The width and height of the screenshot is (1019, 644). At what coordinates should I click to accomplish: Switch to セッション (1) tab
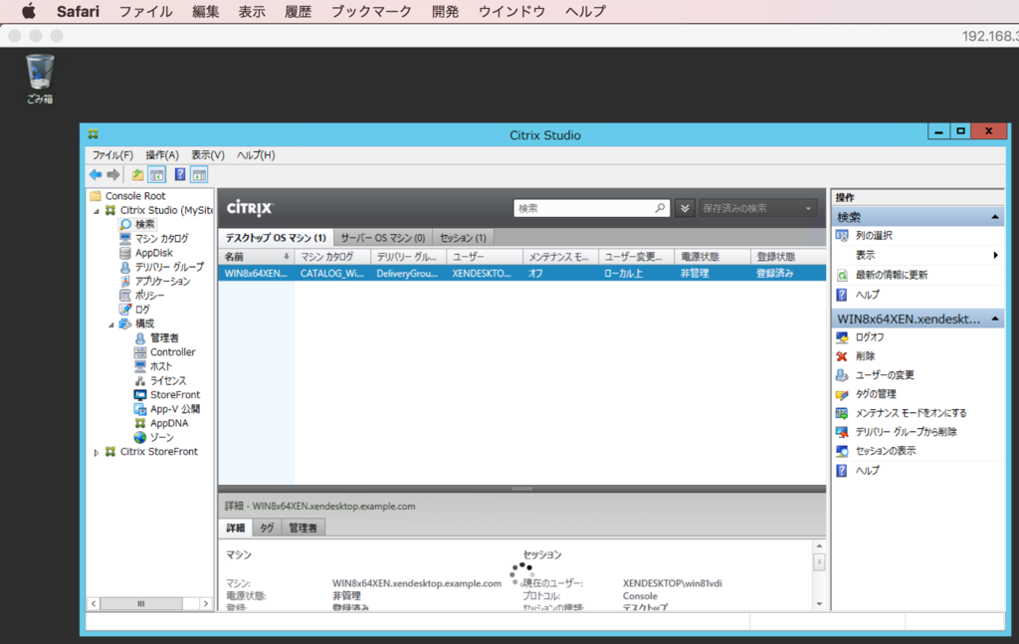coord(463,238)
